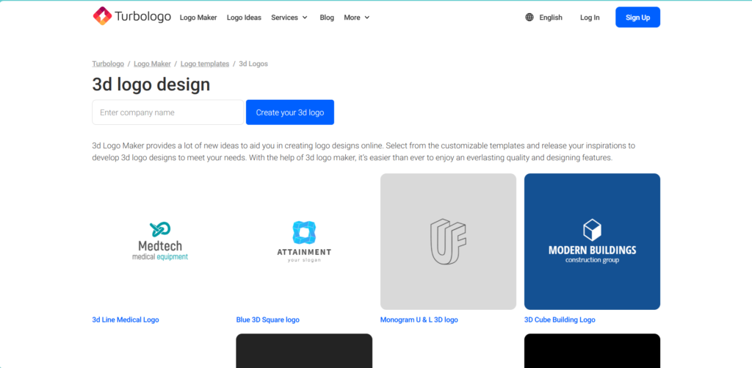The image size is (752, 368).
Task: Click Create your 3d logo button
Action: [289, 112]
